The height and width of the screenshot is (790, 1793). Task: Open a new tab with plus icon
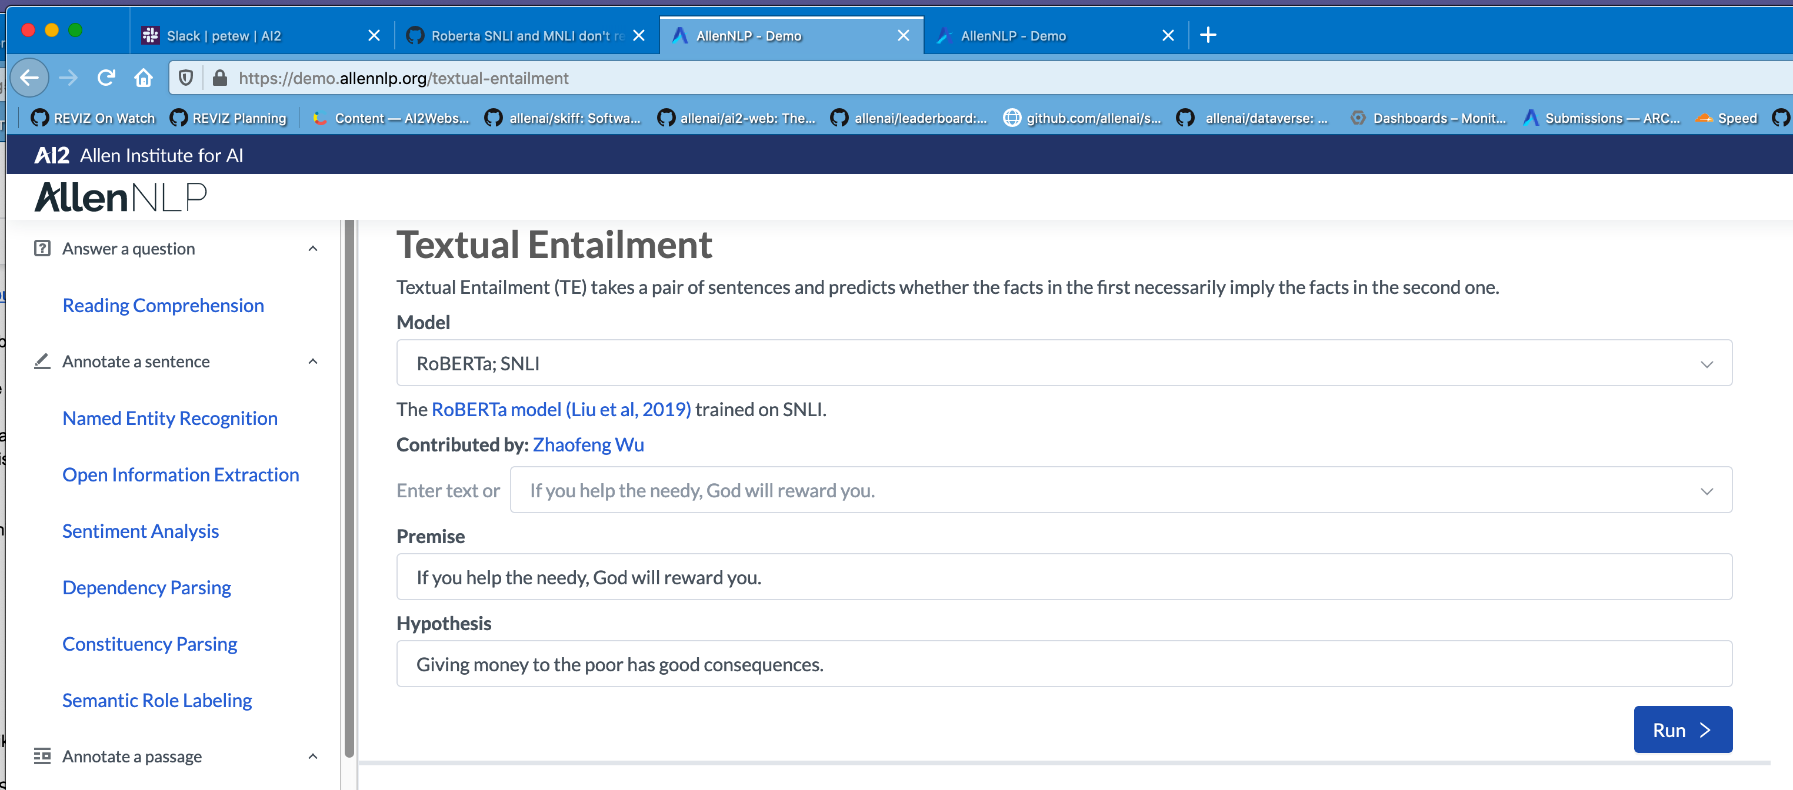coord(1208,35)
